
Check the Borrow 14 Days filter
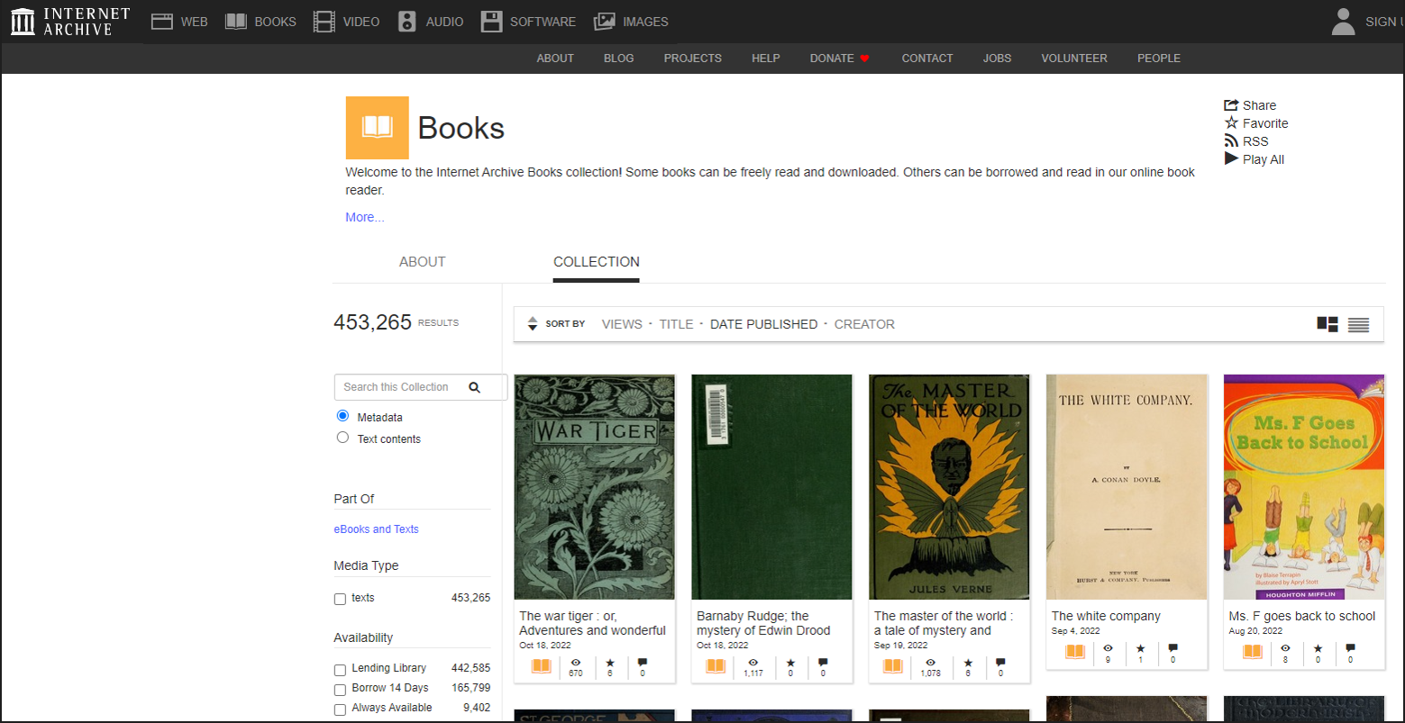click(x=340, y=690)
